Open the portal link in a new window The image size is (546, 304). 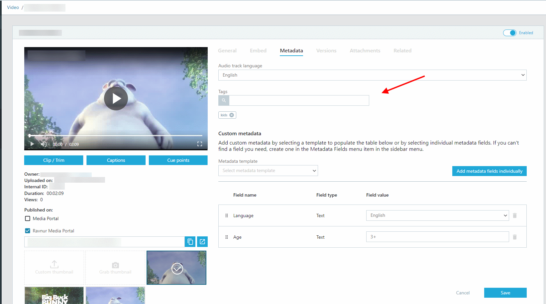202,242
